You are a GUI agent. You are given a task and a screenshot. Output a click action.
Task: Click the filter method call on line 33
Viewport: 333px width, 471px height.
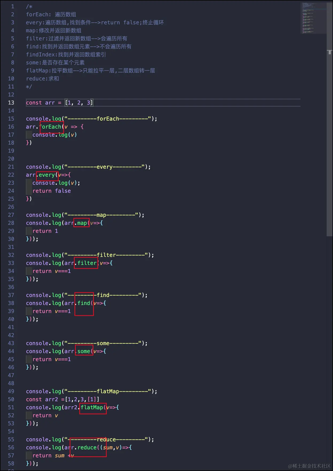click(x=87, y=263)
